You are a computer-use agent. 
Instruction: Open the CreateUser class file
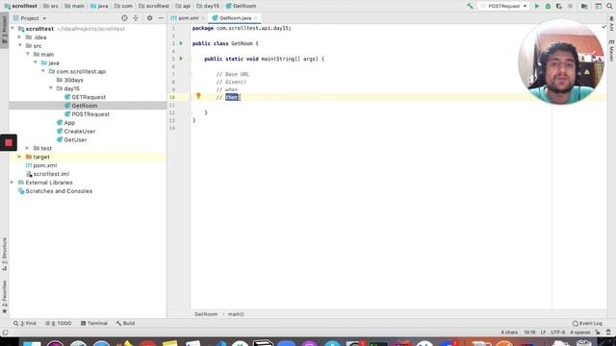79,132
